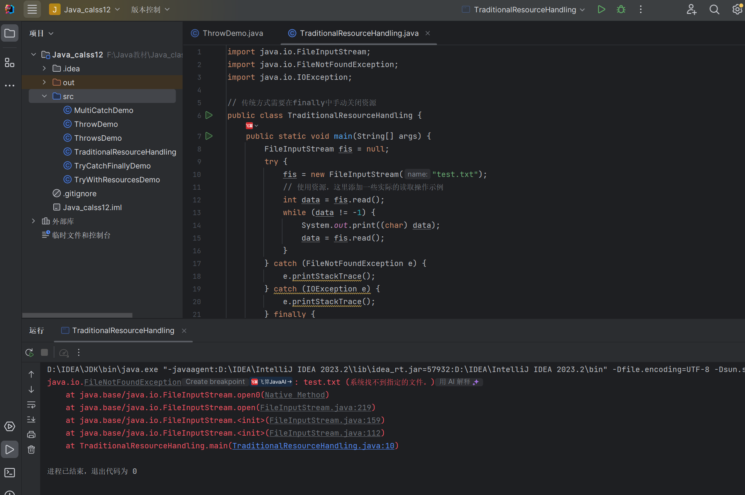Click Create breakpoint in console

tap(215, 382)
